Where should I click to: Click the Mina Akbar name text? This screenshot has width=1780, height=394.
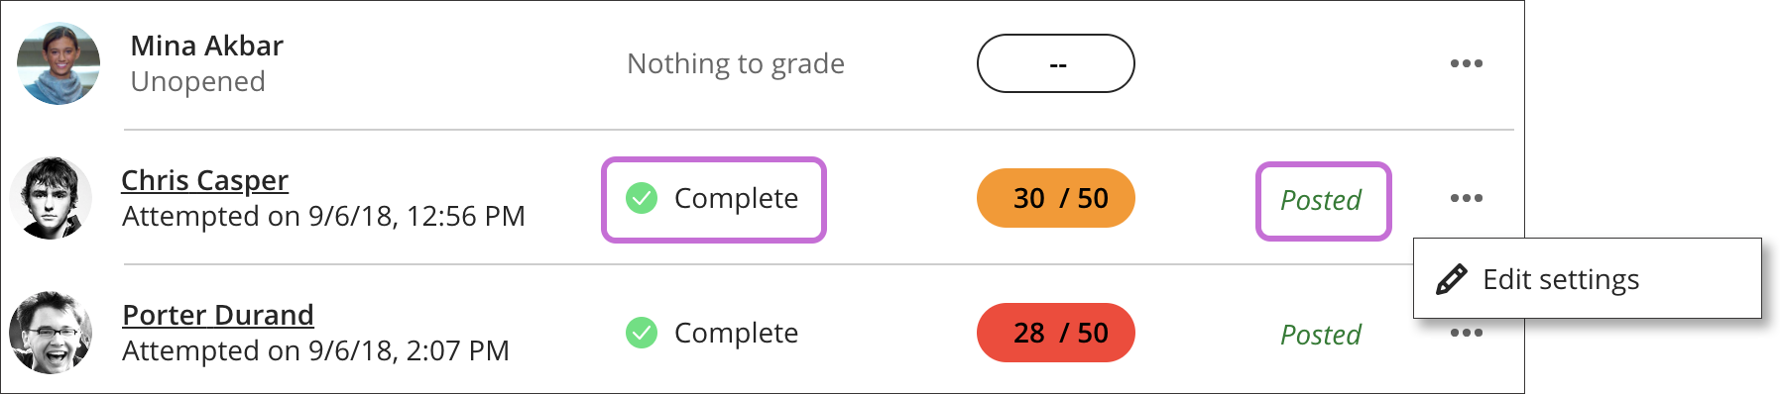coord(206,46)
